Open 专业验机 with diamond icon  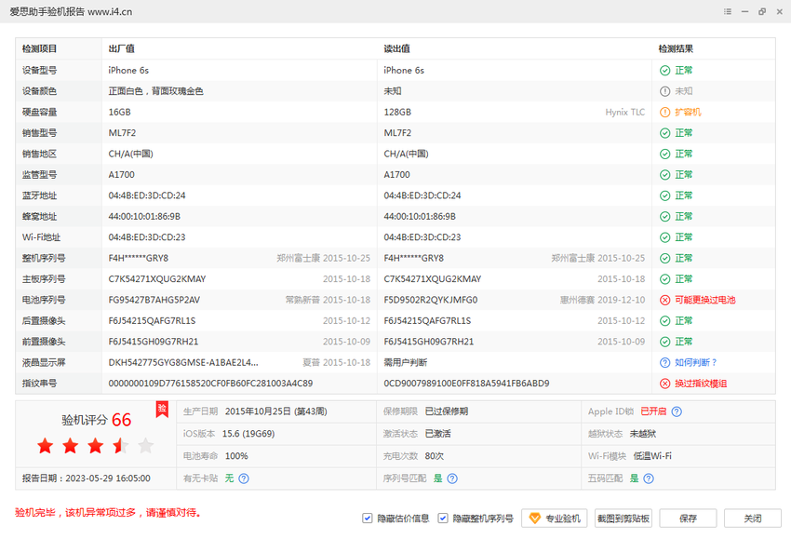[555, 519]
